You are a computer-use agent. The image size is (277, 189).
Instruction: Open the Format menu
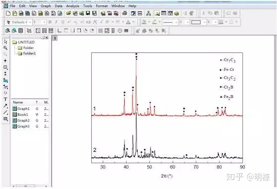click(102, 6)
